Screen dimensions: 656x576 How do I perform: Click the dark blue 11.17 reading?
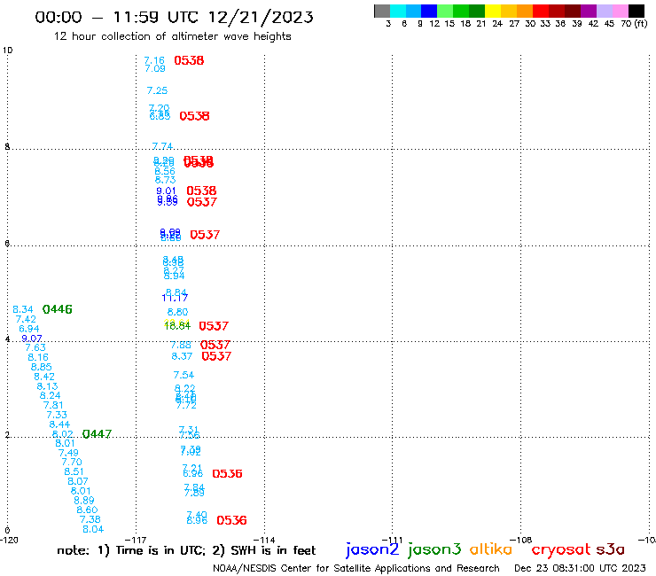175,298
